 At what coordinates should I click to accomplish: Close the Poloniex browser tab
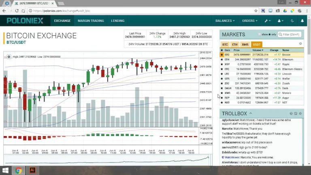(x=53, y=3)
